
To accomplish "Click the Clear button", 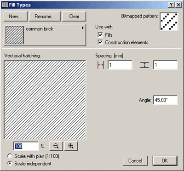I will [x=74, y=17].
